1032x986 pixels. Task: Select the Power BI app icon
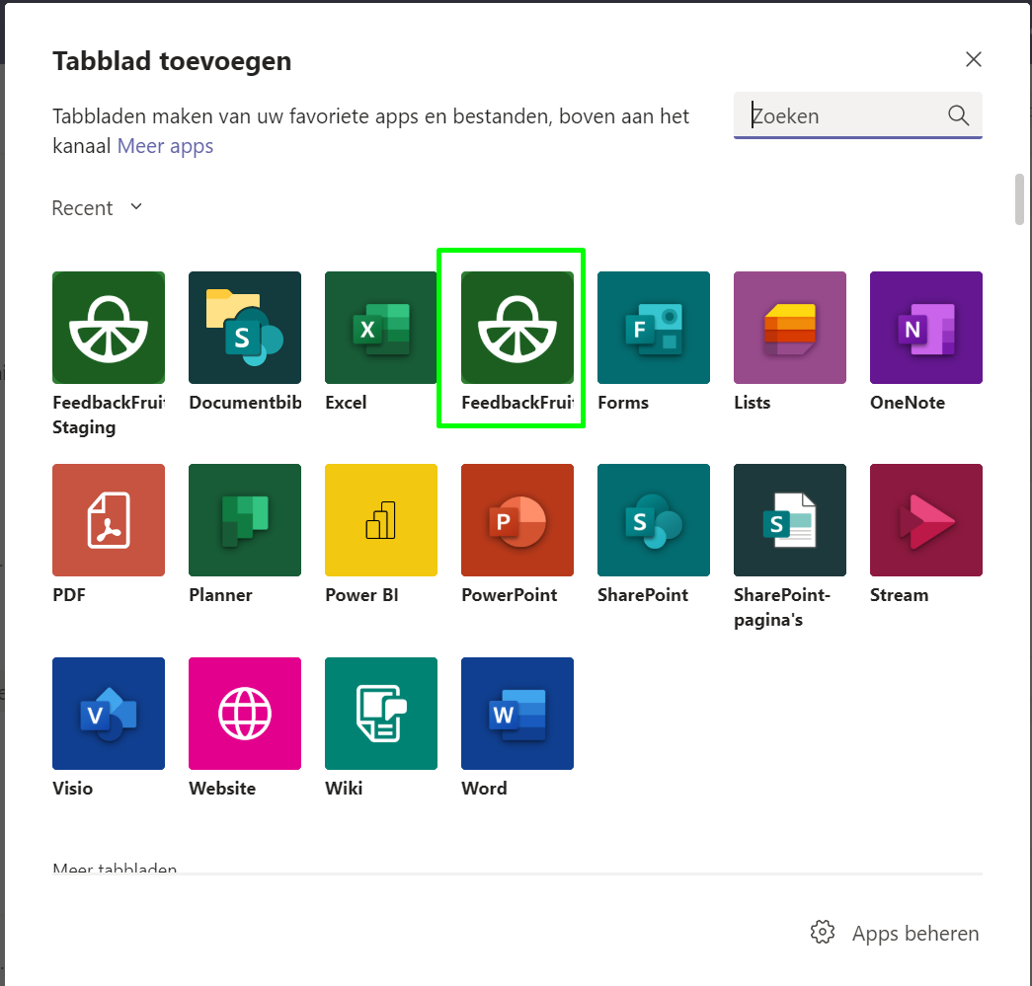[x=381, y=520]
